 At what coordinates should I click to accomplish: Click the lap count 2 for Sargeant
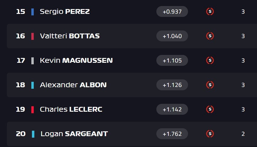point(243,134)
